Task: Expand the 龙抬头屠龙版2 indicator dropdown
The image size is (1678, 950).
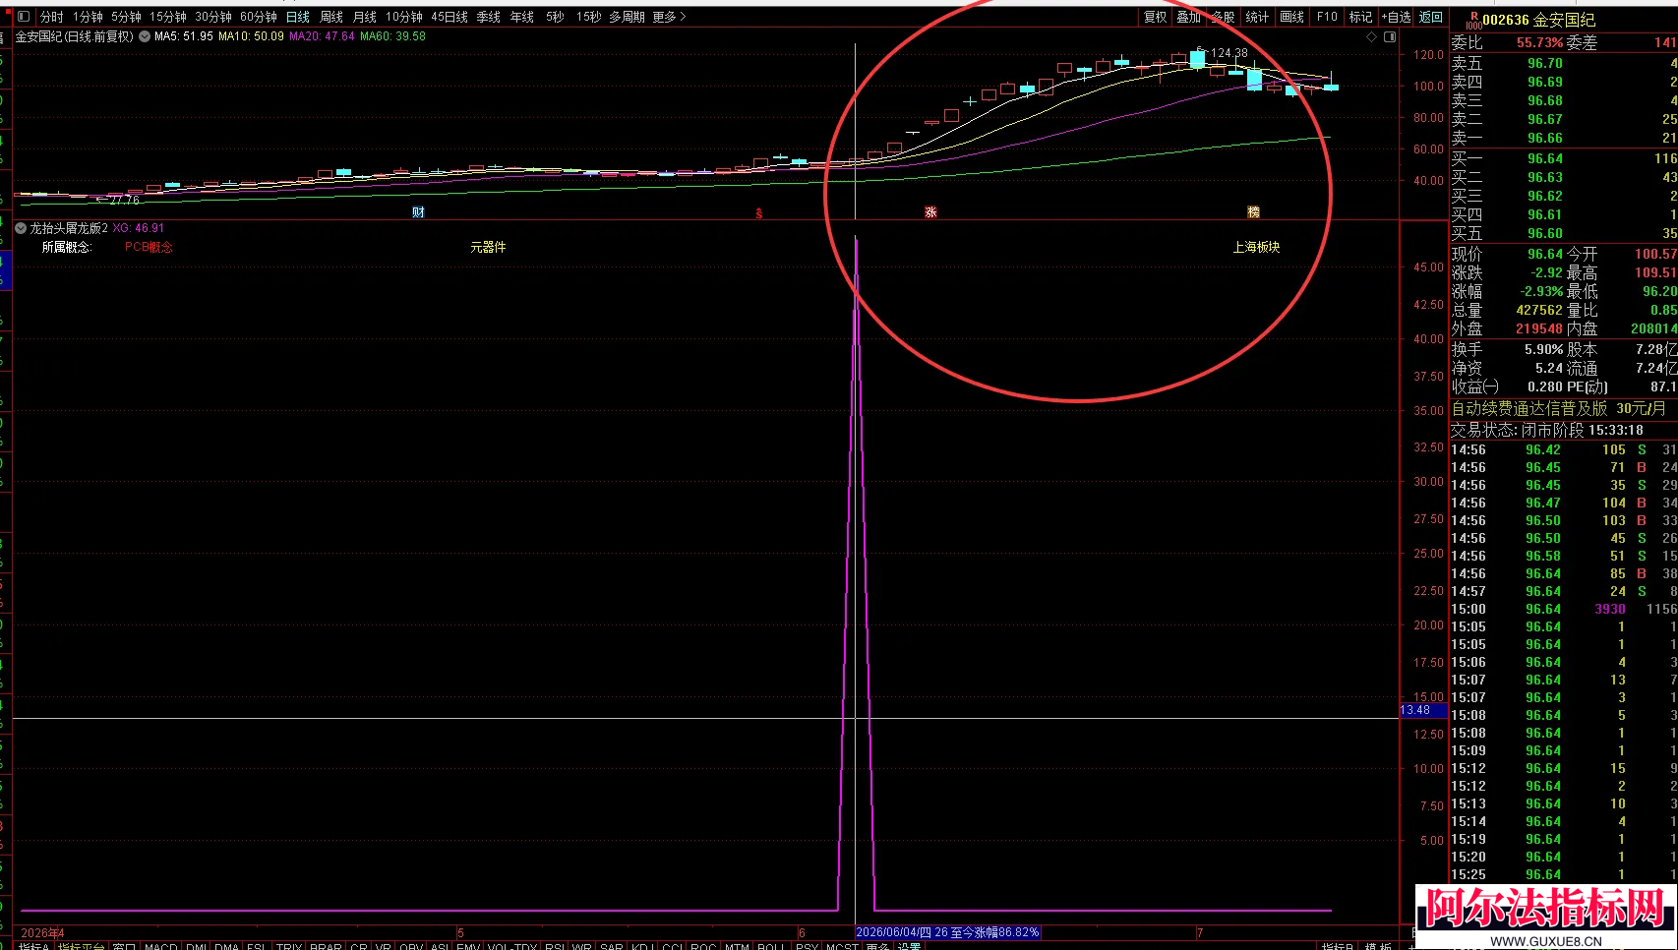Action: coord(21,228)
